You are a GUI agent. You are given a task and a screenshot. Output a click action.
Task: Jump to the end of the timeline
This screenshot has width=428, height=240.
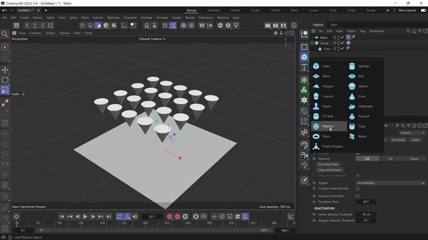[108, 217]
